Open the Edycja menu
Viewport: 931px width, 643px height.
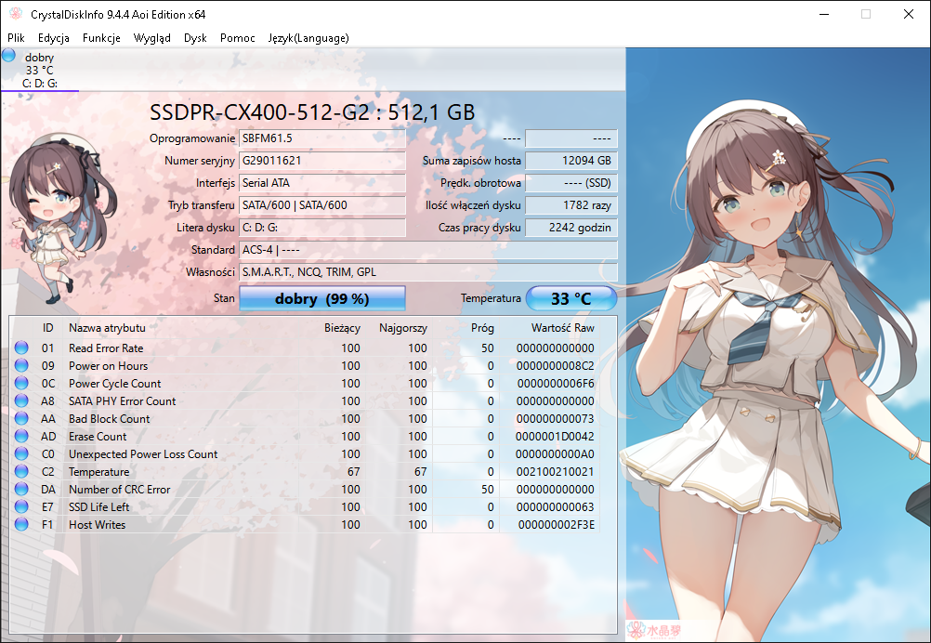coord(54,38)
